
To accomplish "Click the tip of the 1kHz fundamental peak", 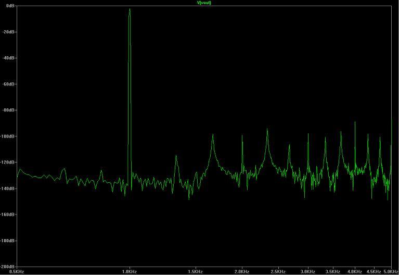I will click(130, 9).
